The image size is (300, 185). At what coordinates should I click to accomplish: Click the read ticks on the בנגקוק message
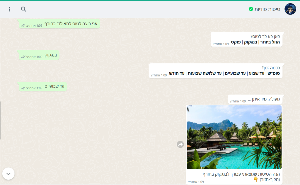pos(23,57)
